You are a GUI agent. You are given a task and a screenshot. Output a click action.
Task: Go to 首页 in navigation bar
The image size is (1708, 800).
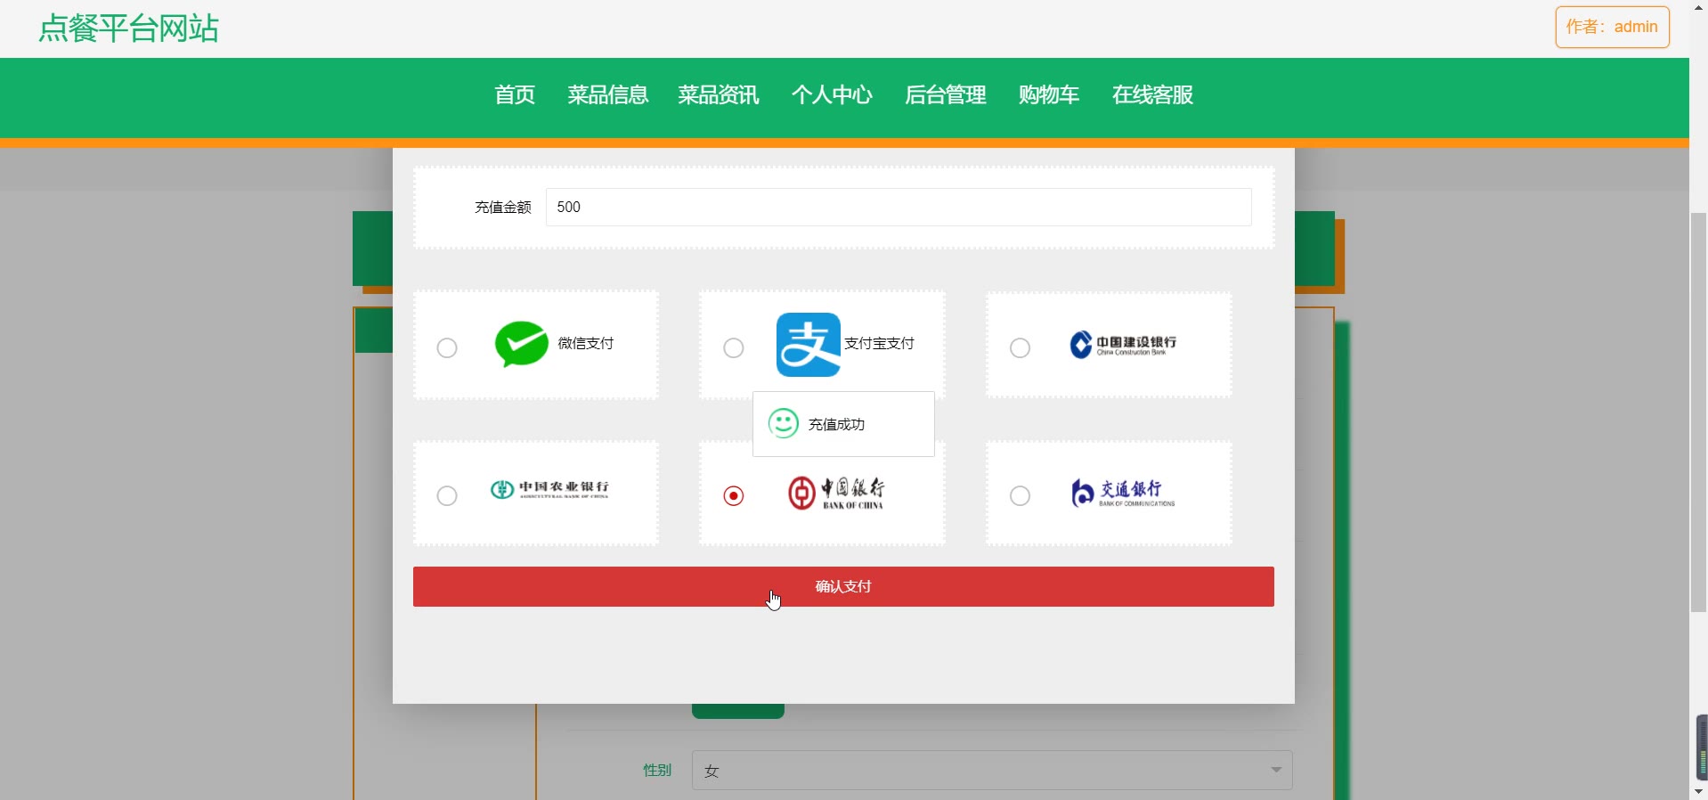(515, 94)
